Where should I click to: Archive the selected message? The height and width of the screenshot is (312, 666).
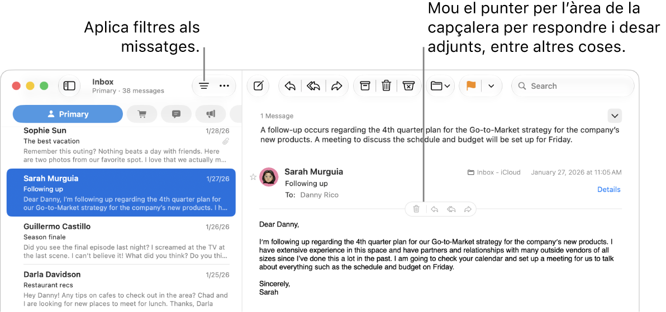[x=365, y=86]
